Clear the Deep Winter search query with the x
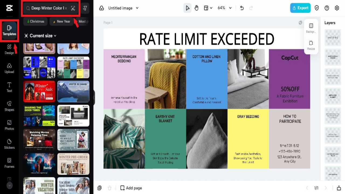Screen dimensions: 345x194 (66, 8)
